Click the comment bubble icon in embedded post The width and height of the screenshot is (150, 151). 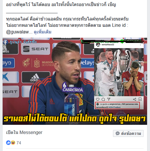click(x=103, y=99)
